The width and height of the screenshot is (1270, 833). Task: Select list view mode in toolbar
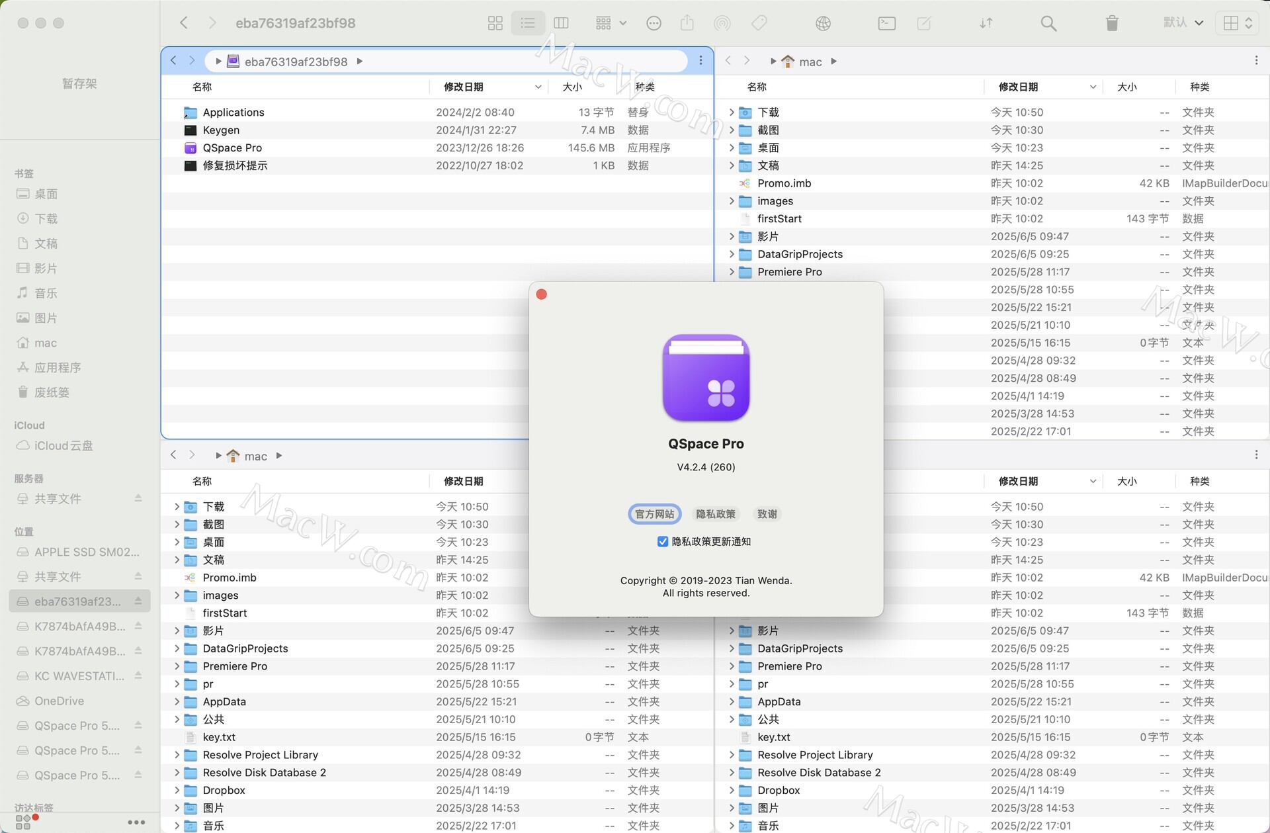coord(528,23)
